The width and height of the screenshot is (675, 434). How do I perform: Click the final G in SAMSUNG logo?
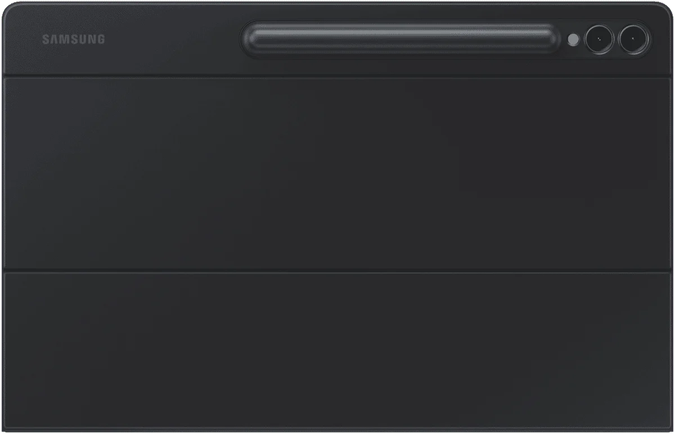click(x=101, y=39)
